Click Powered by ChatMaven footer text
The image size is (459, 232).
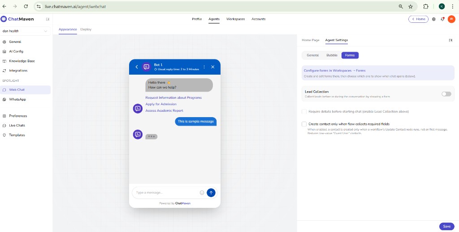(175, 203)
